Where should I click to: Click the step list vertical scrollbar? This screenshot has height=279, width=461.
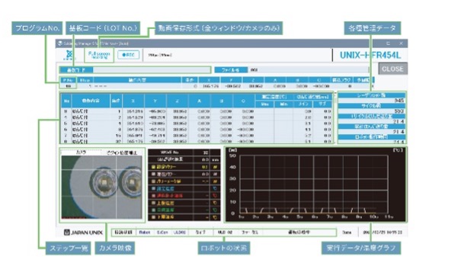pyautogui.click(x=335, y=118)
